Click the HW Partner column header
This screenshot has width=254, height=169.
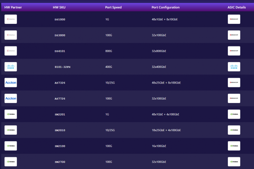coord(12,7)
